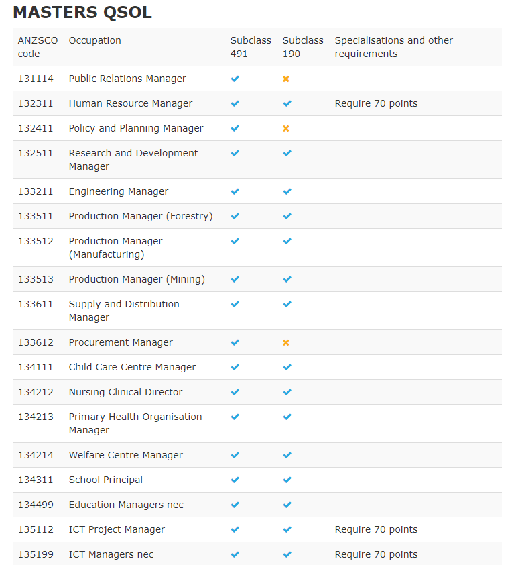
Task: Click Subclass 491 tick for School Principal
Action: tap(235, 480)
